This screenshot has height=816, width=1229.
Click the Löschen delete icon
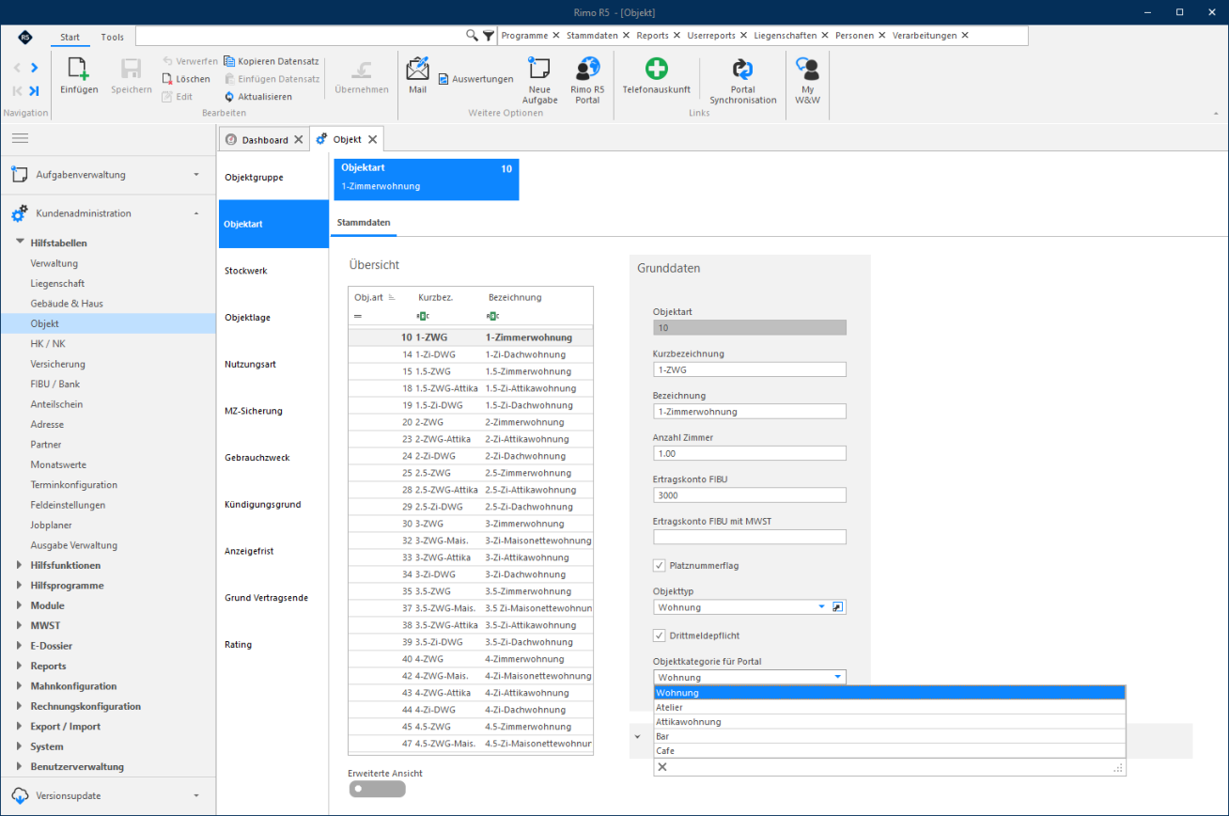point(167,79)
